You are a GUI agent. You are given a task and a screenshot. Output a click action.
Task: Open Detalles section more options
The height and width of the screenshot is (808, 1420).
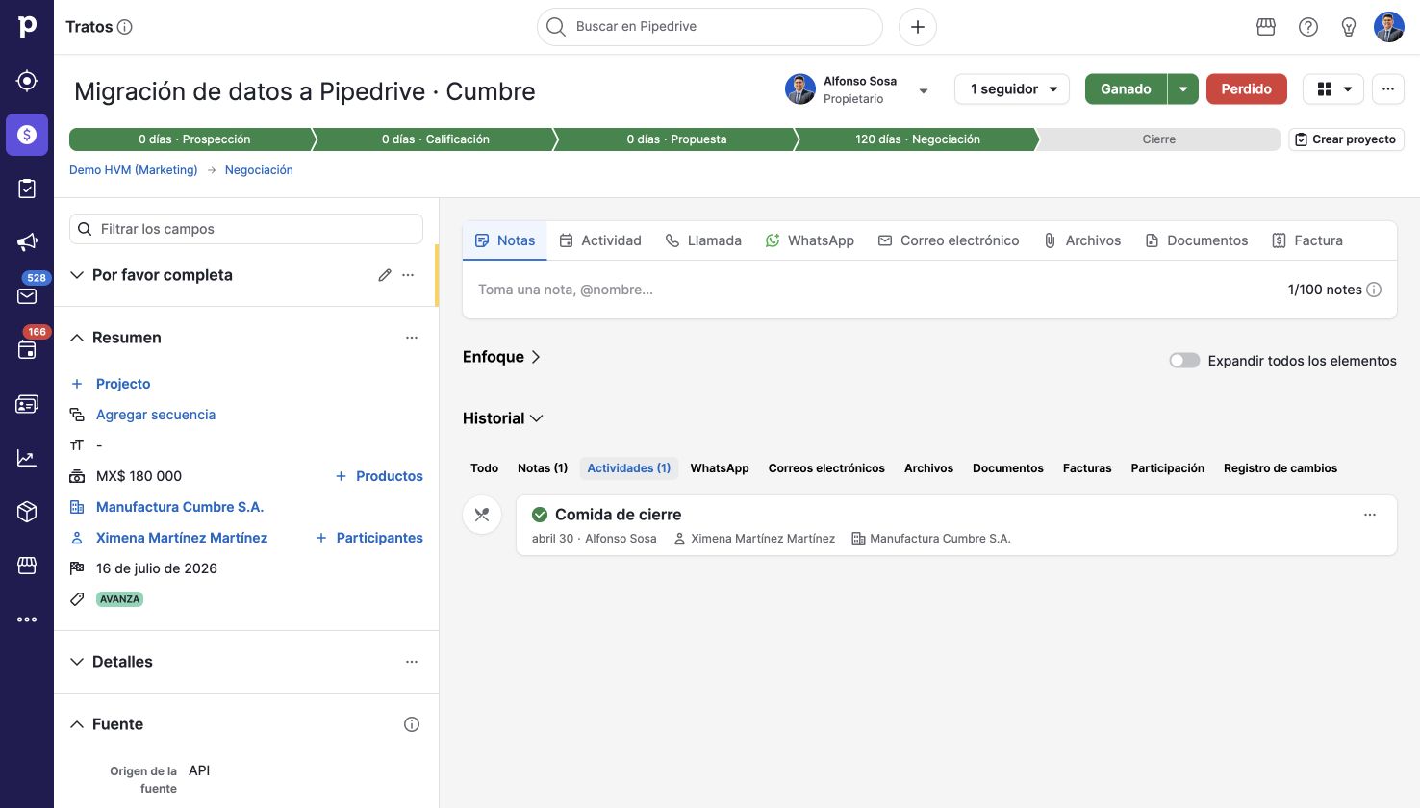pyautogui.click(x=412, y=662)
